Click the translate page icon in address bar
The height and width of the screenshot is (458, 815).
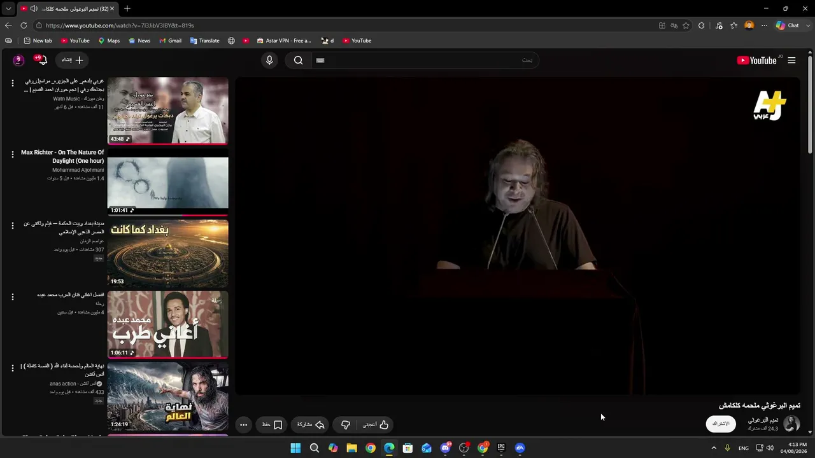pos(674,25)
